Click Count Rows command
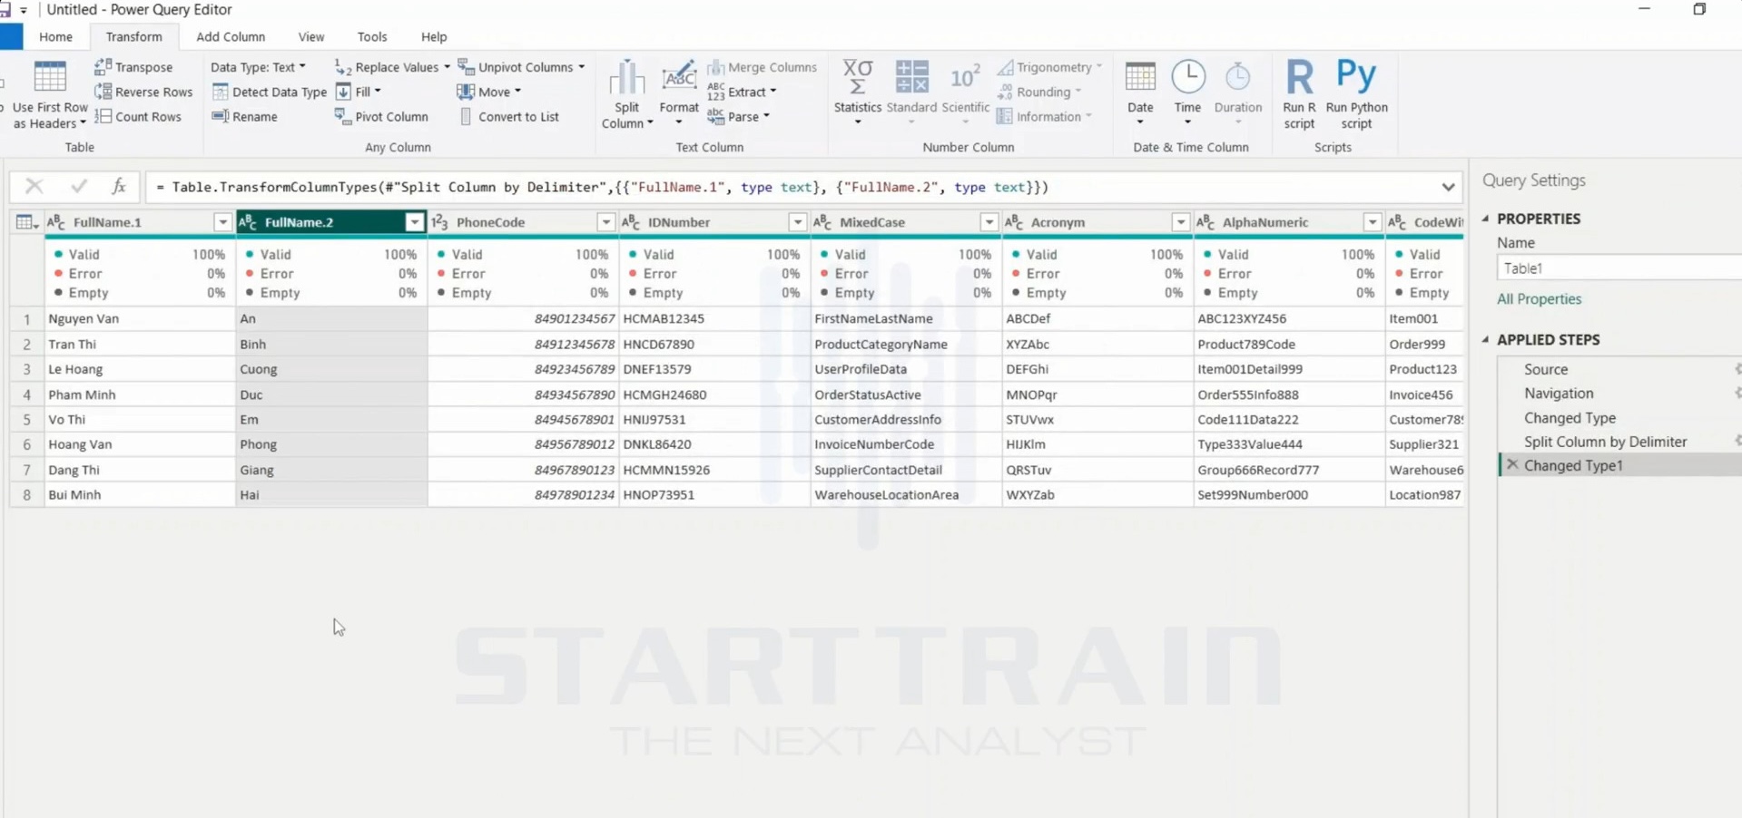This screenshot has width=1742, height=818. [138, 116]
